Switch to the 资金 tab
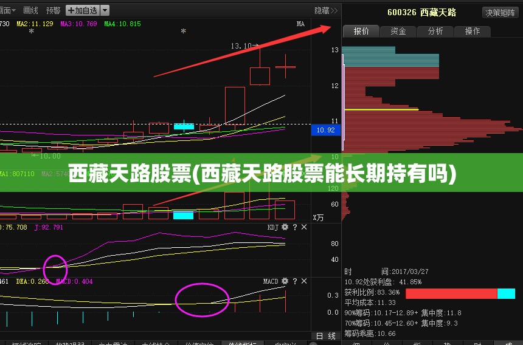 coord(398,32)
